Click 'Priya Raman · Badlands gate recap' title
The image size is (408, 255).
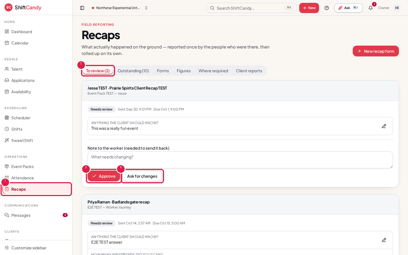point(118,202)
